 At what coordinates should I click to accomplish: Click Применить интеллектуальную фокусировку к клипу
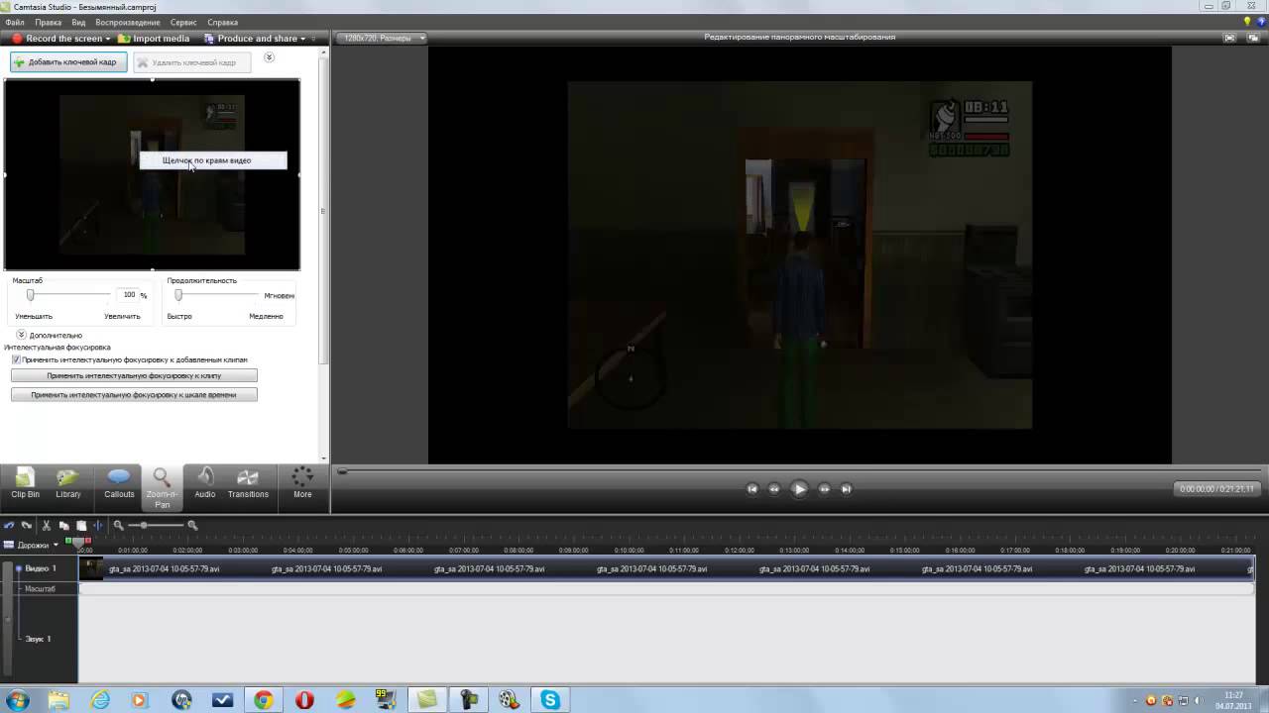[134, 375]
